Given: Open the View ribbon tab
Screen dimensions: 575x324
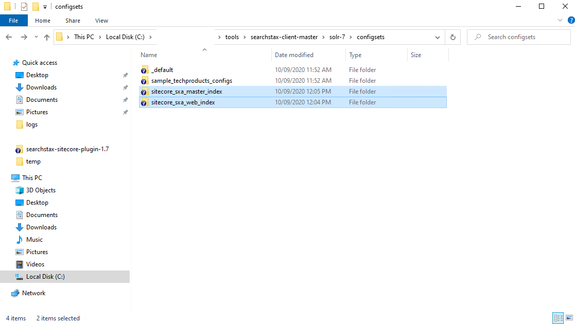Looking at the screenshot, I should (101, 21).
